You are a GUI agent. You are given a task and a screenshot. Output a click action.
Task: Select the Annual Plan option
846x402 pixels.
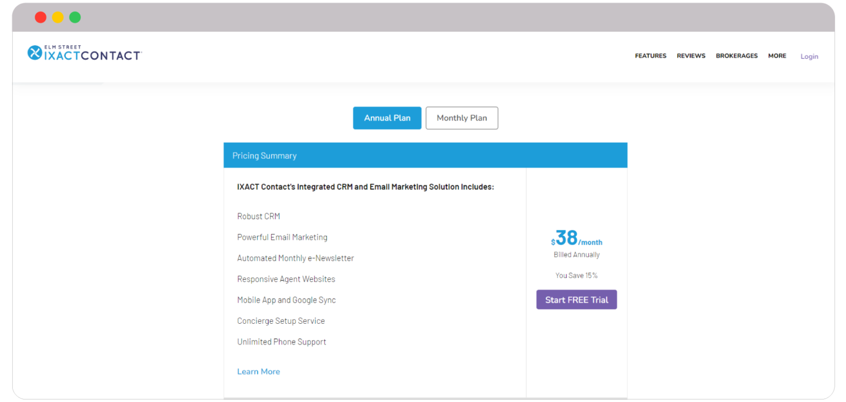387,118
